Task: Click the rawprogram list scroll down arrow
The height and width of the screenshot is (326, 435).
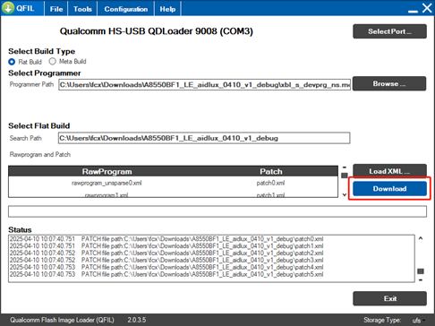Action: click(x=345, y=194)
